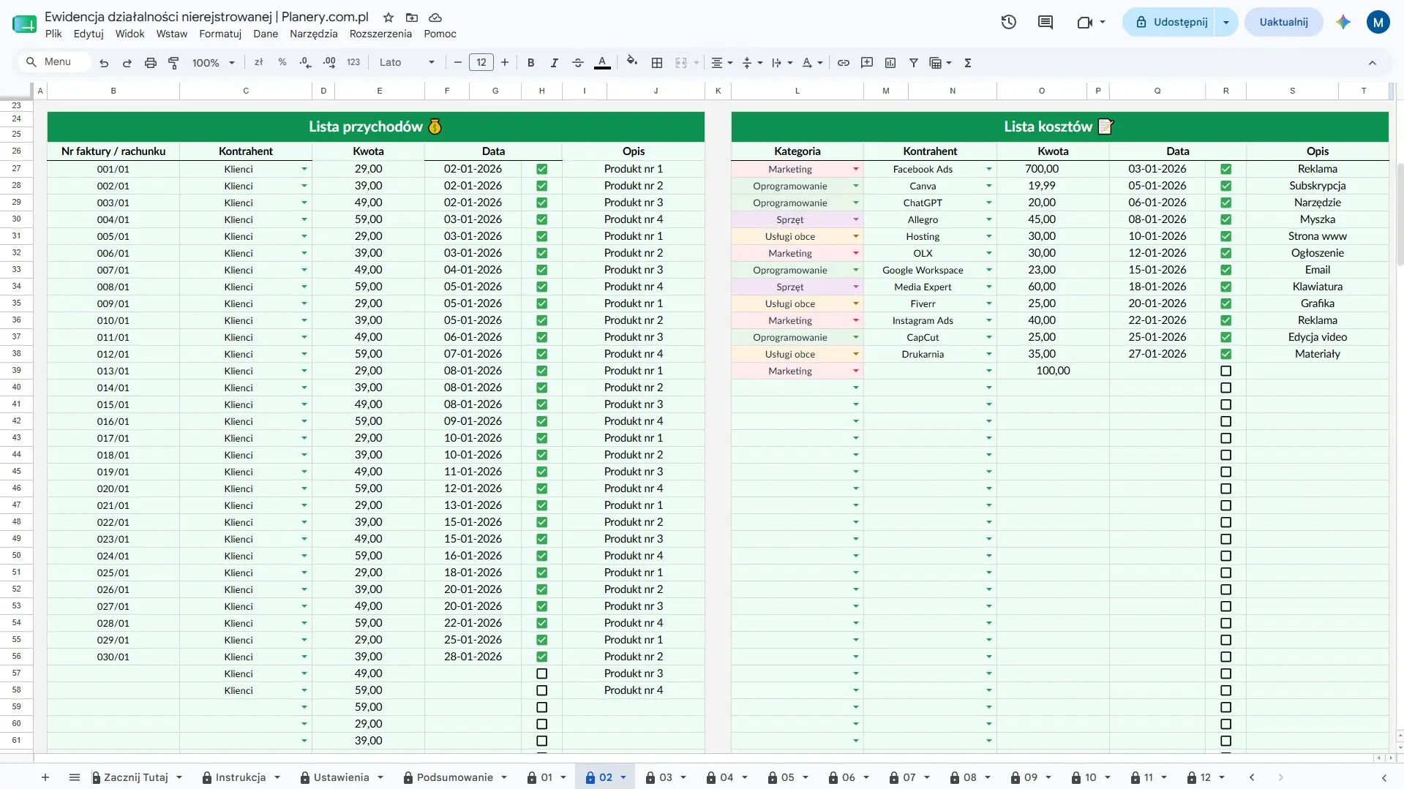Create a filter with funnel icon

coord(914,63)
